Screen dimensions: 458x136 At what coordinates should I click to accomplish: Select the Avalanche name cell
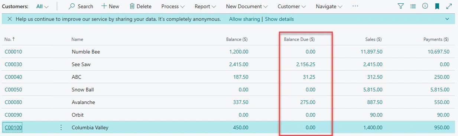pos(84,102)
